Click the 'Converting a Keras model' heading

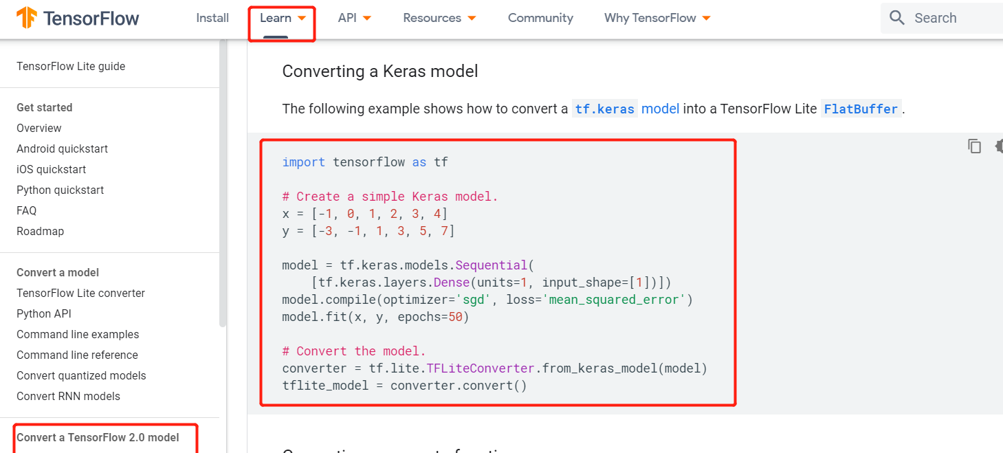click(380, 71)
